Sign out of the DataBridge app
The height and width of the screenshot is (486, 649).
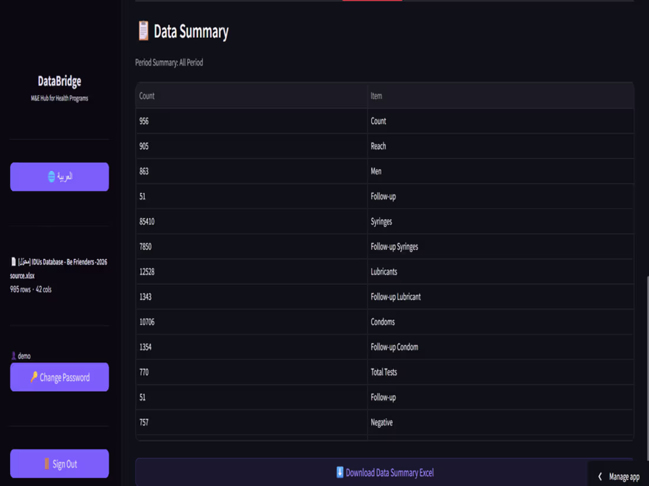point(60,464)
